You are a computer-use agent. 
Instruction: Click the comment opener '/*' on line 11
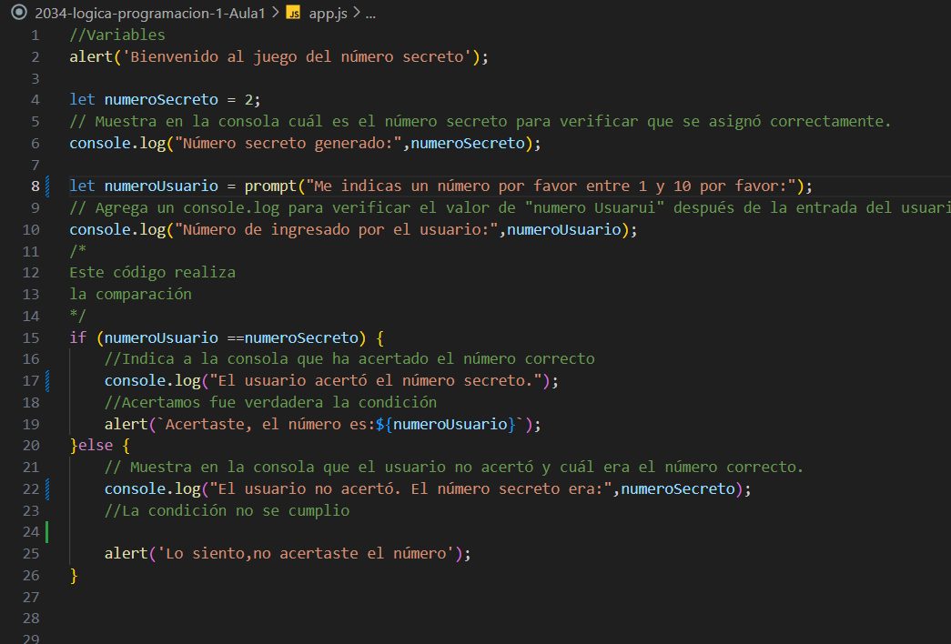point(77,251)
